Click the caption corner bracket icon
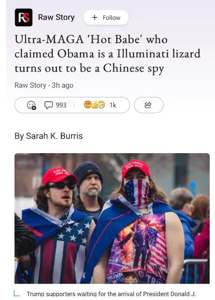The image size is (215, 300). click(x=17, y=293)
